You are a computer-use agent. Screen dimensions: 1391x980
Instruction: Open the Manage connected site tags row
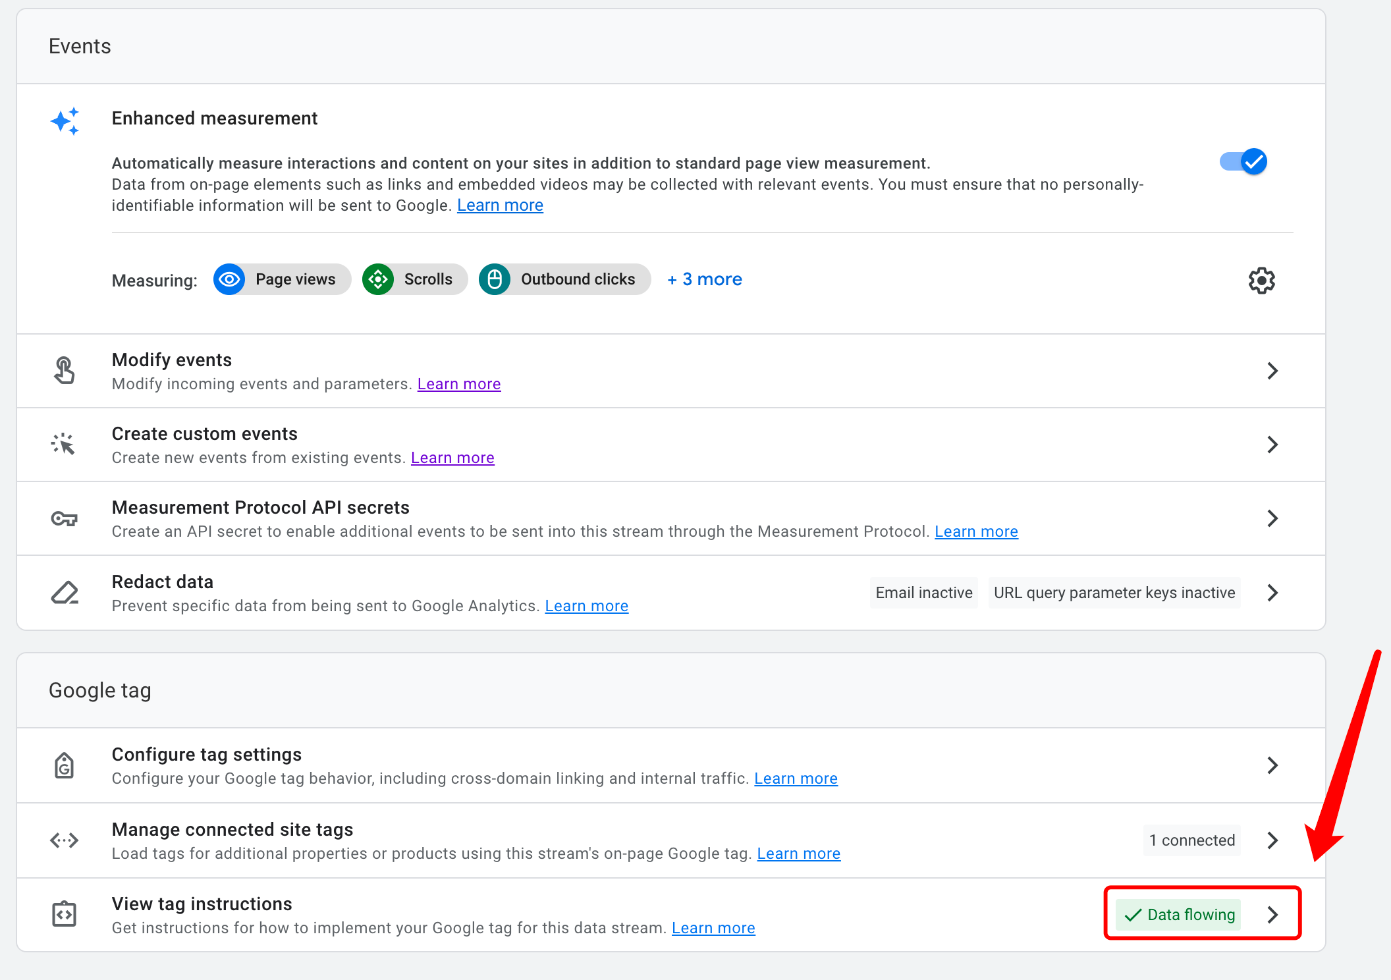670,840
